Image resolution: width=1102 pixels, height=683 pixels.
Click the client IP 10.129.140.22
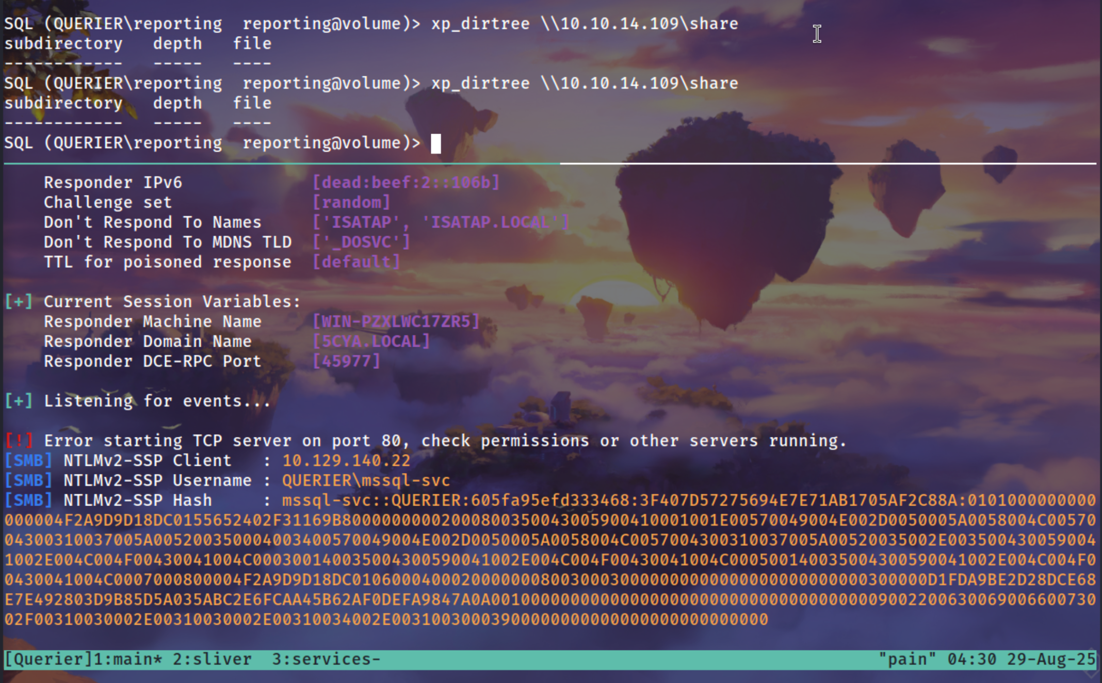tap(346, 460)
